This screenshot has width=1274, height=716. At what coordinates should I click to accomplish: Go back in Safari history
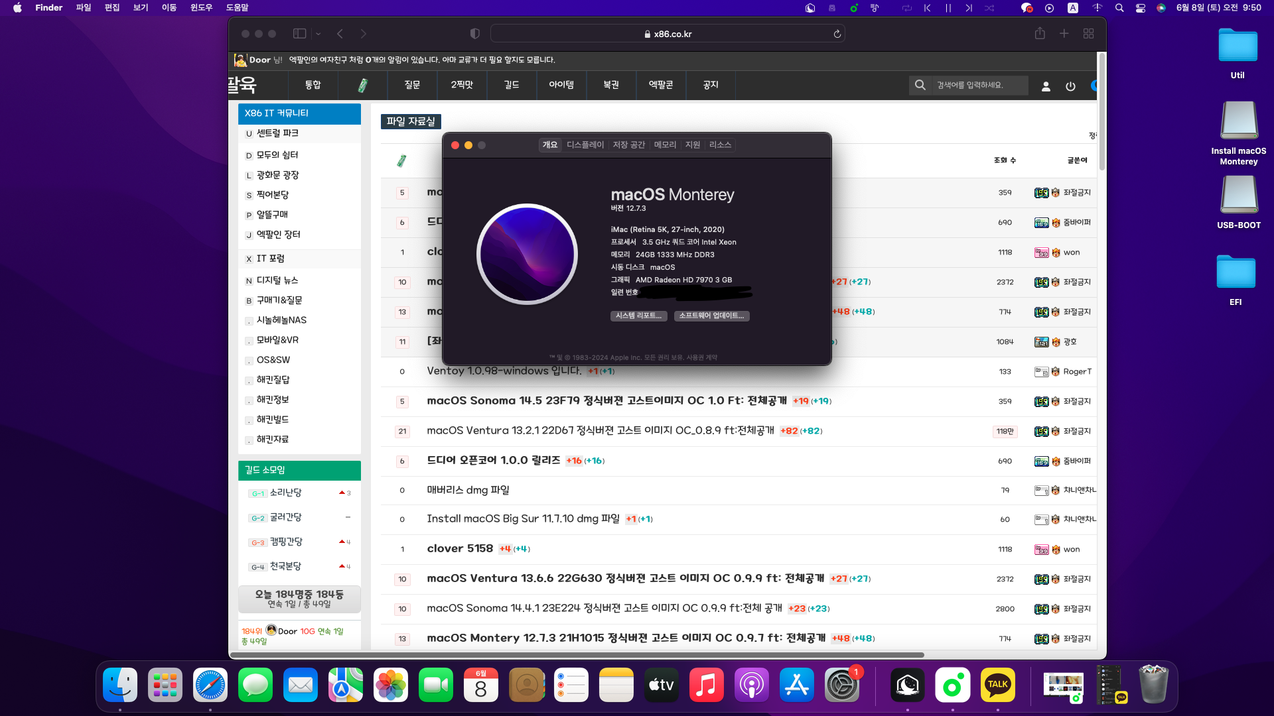(340, 34)
